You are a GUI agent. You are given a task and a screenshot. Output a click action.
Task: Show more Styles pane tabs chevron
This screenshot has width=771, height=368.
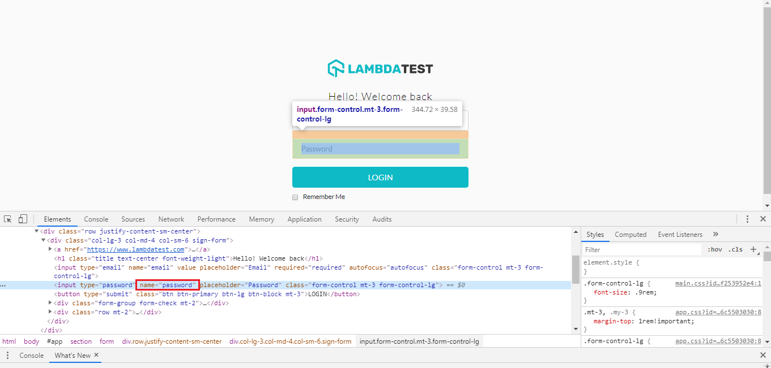point(715,234)
